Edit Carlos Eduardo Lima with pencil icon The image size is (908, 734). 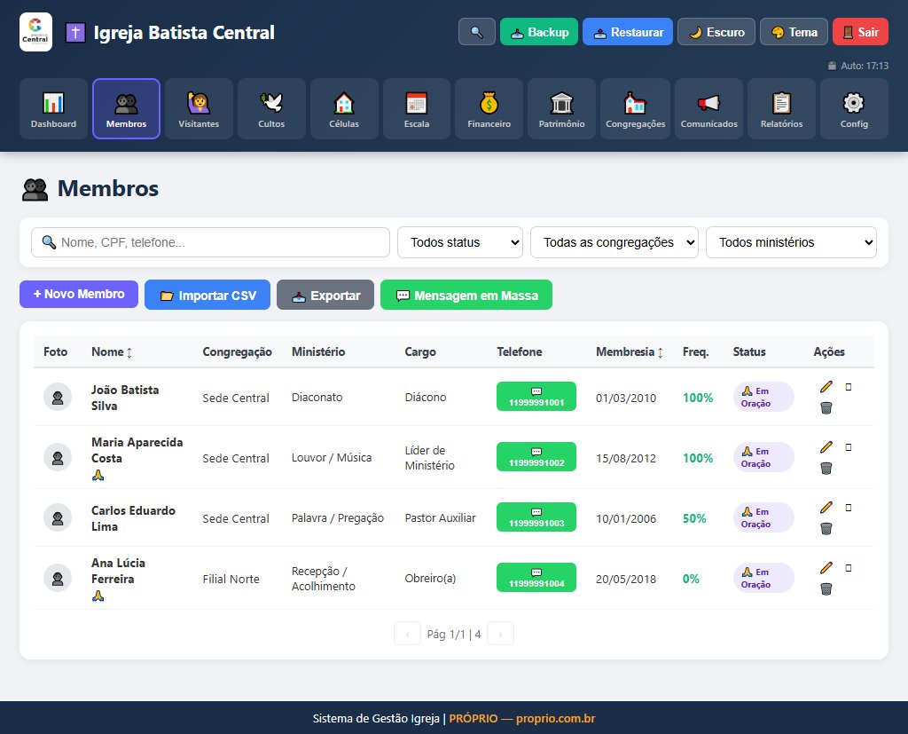pyautogui.click(x=826, y=508)
